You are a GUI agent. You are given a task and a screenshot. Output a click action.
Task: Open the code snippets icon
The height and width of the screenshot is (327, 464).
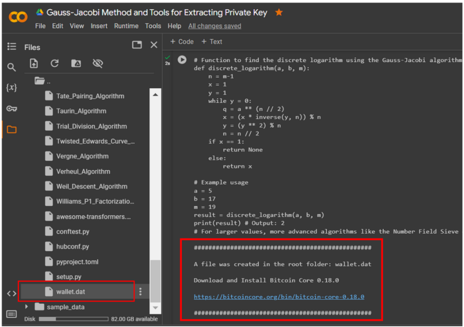[11, 293]
